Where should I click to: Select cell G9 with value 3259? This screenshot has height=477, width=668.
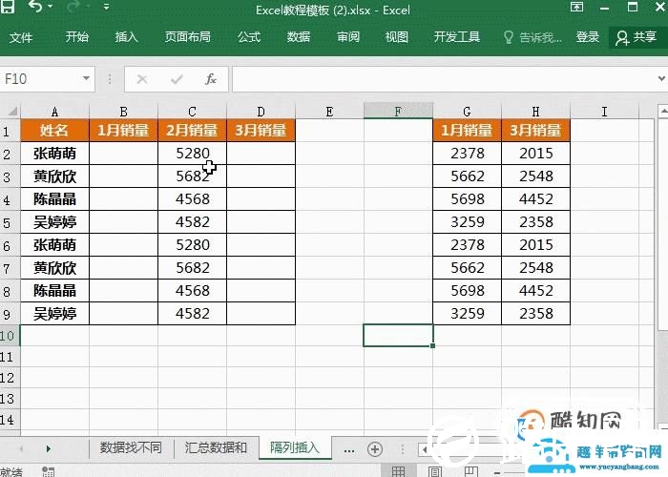tap(467, 314)
